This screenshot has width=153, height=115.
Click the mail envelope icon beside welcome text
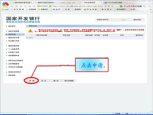[123, 20]
